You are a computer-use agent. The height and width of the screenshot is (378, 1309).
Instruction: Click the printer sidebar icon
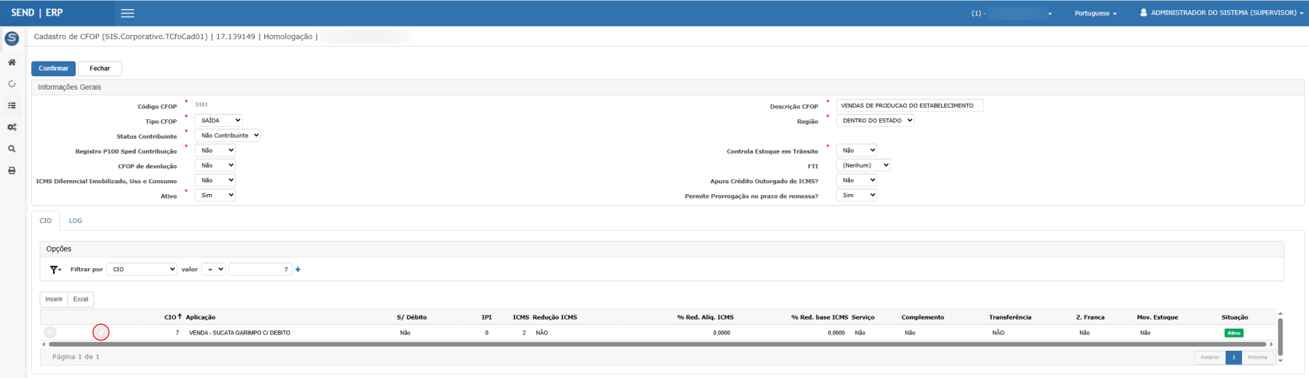pos(12,170)
